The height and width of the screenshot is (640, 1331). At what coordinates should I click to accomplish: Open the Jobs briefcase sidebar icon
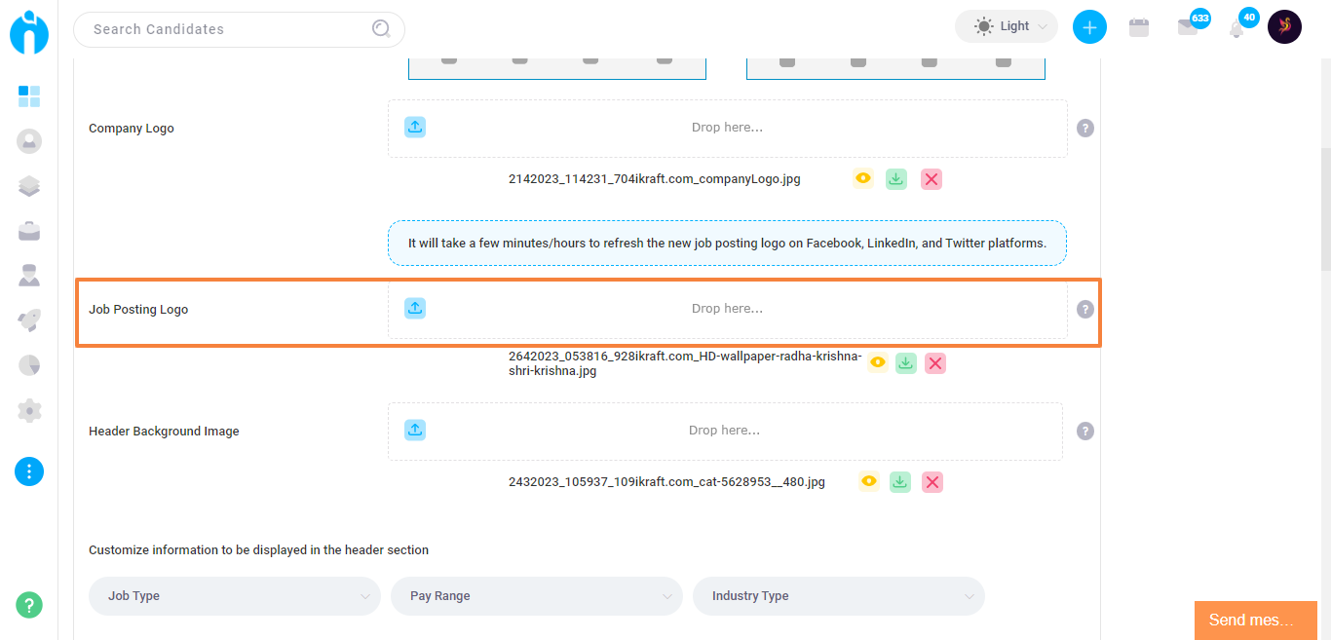pyautogui.click(x=29, y=231)
